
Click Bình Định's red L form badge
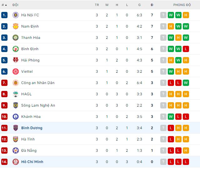tap(186, 49)
